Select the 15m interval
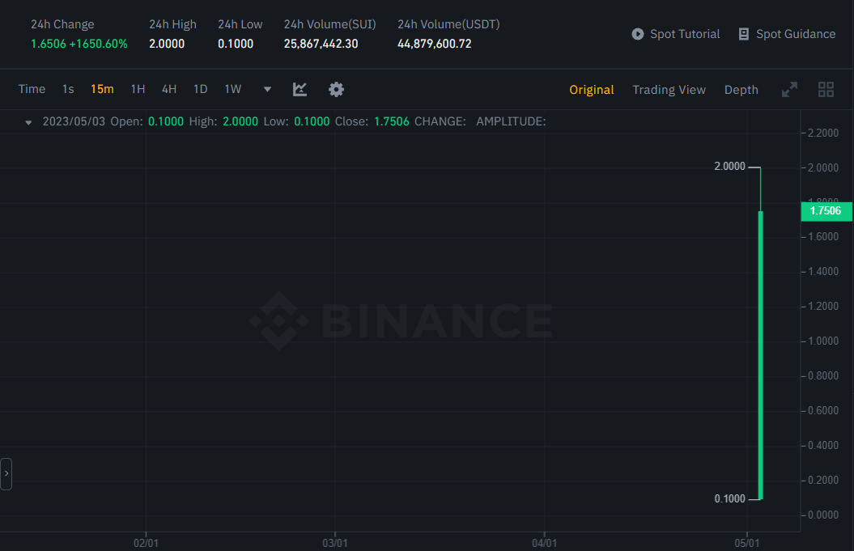 [x=102, y=89]
